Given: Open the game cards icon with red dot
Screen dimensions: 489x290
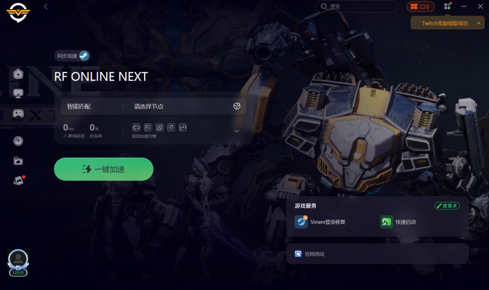Looking at the screenshot, I should click(x=19, y=180).
